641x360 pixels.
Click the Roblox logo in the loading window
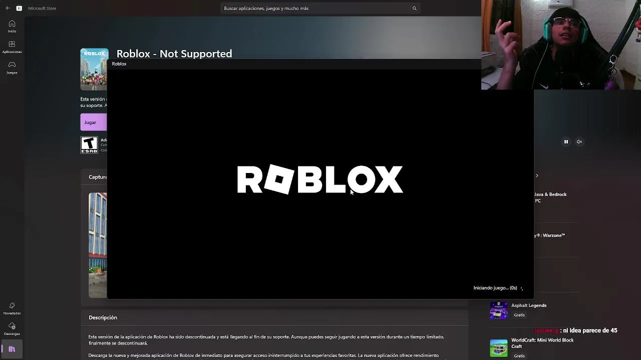click(320, 179)
